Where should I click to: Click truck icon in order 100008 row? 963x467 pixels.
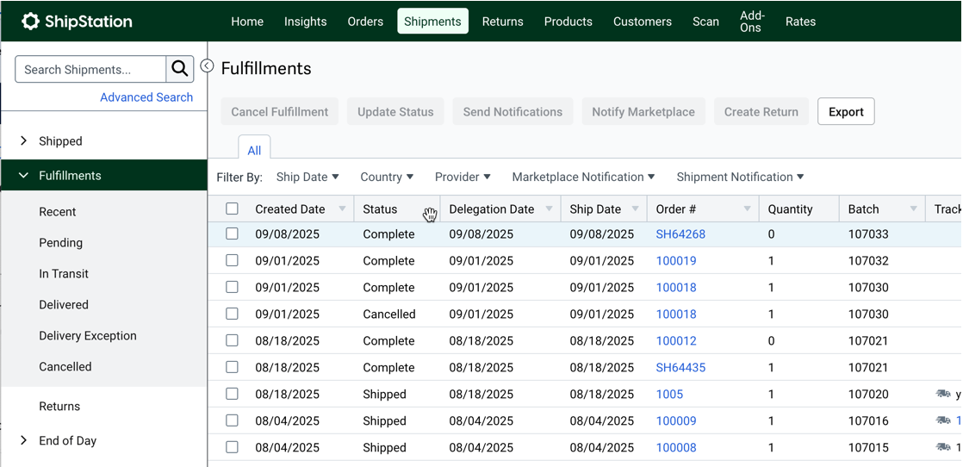point(943,447)
